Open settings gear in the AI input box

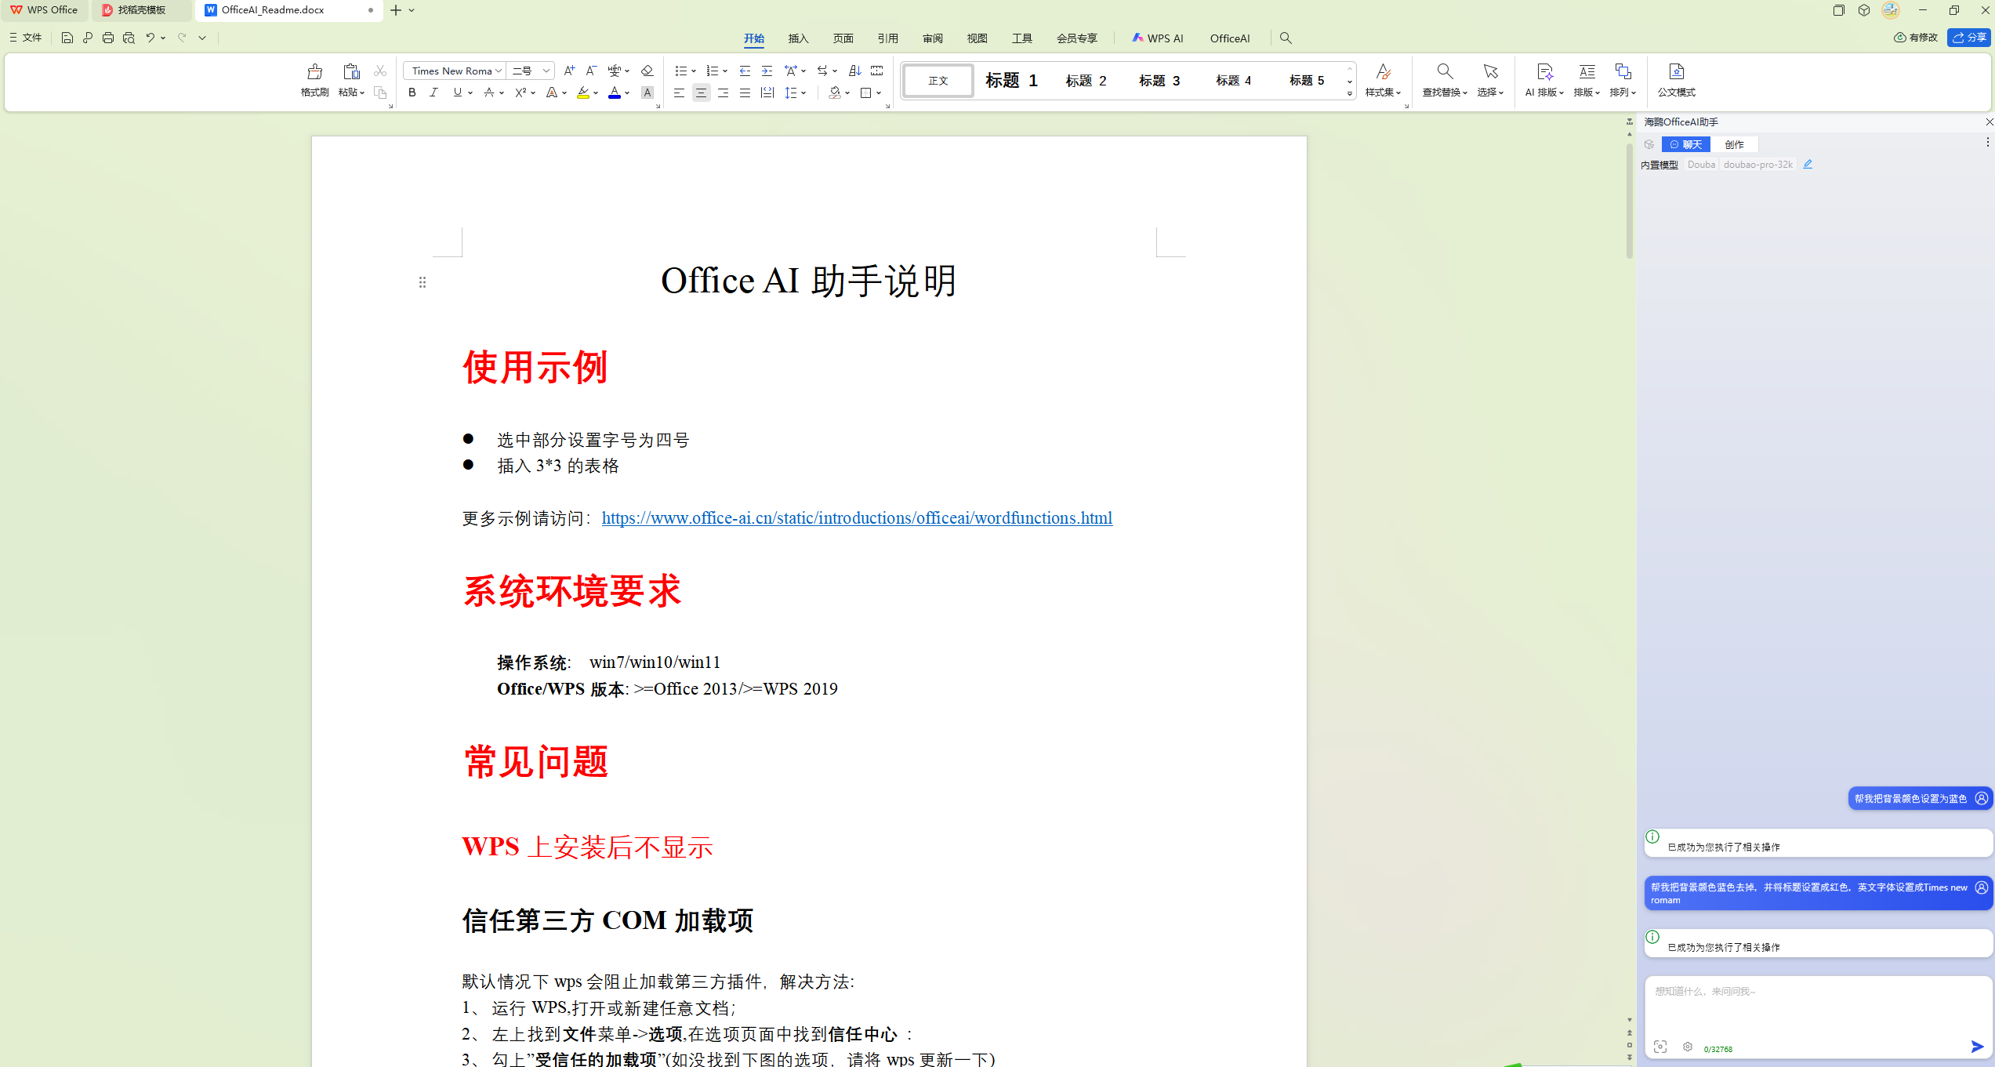point(1687,1046)
